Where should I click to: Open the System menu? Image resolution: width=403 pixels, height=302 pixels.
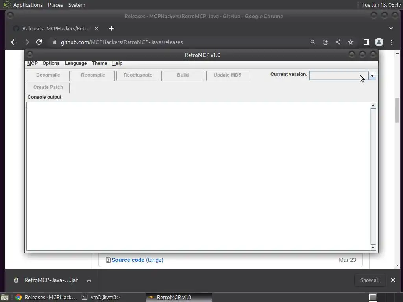[x=77, y=5]
